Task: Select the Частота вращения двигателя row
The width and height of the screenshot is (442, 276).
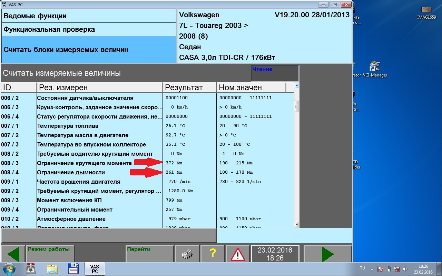Action: tap(147, 182)
